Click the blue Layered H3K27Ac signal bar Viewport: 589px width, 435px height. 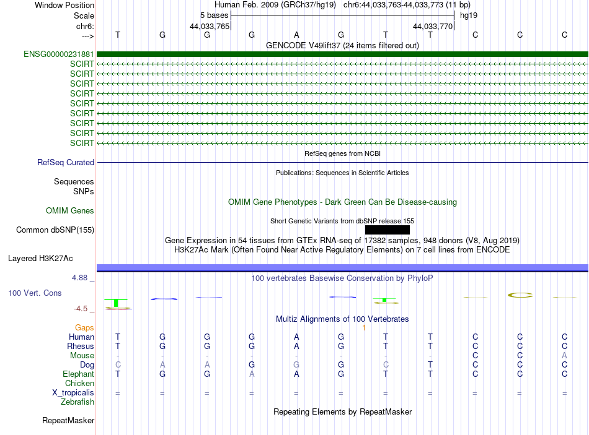pos(343,268)
